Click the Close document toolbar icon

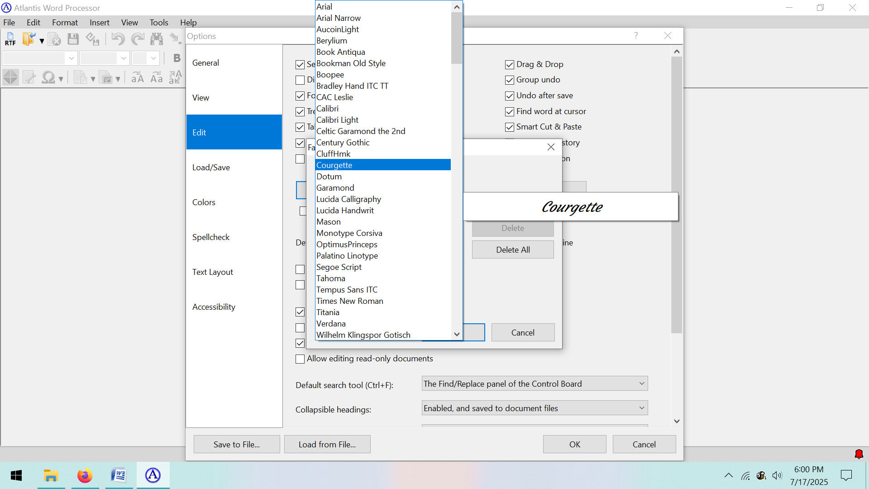click(54, 39)
